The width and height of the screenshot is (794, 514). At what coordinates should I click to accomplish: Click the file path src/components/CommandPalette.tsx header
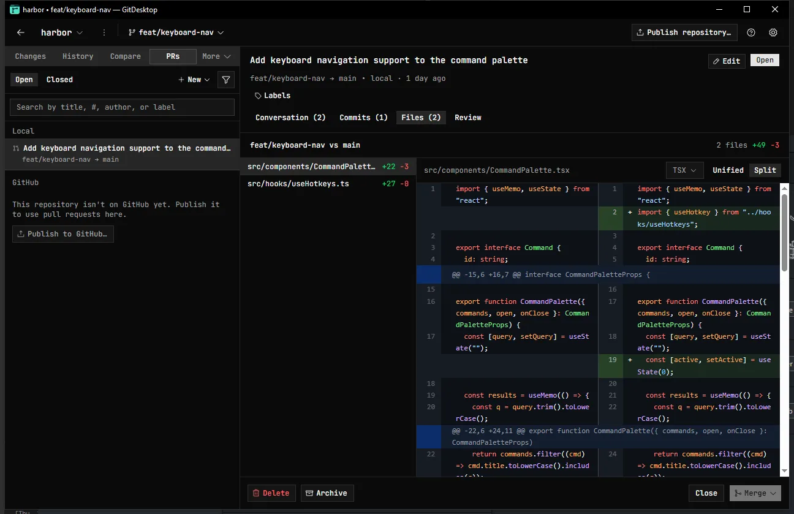click(x=497, y=170)
